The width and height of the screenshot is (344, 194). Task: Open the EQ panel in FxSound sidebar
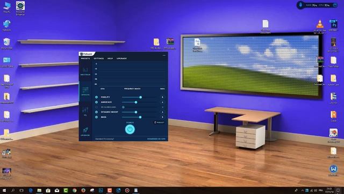point(85,112)
